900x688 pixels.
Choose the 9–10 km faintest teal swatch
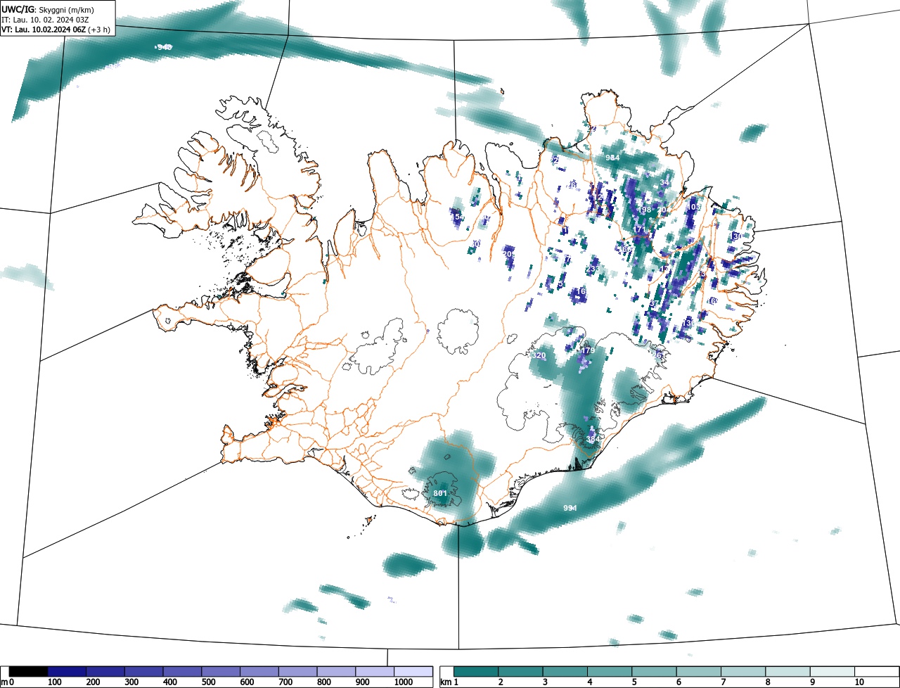(832, 672)
